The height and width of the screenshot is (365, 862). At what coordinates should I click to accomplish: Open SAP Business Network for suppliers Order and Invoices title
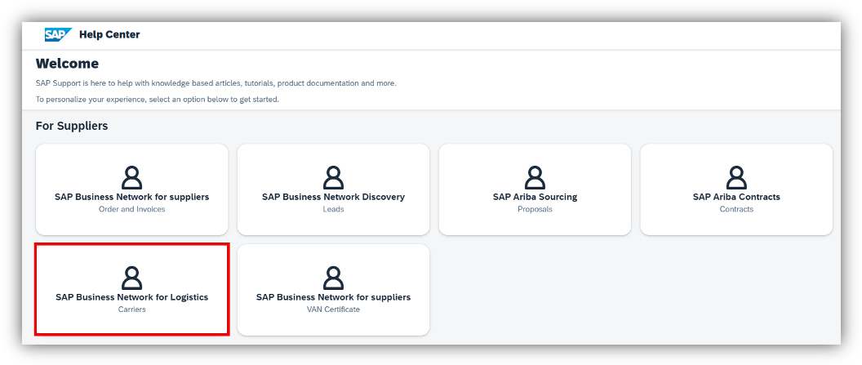coord(131,197)
